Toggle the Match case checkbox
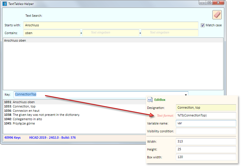This screenshot has width=242, height=167. [203, 25]
